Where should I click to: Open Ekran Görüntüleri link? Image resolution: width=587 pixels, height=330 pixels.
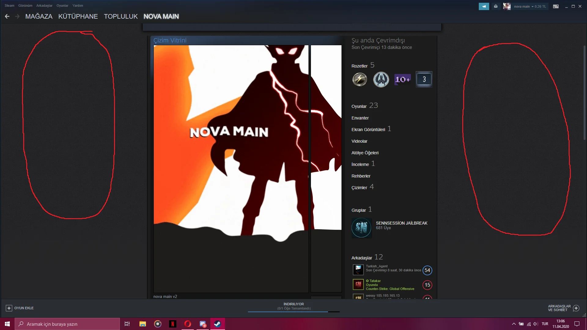pos(368,130)
